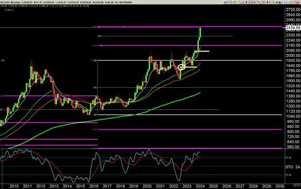The height and width of the screenshot is (189, 301).
Task: Select the white ellipse drawn on the chart
Action: point(182,67)
